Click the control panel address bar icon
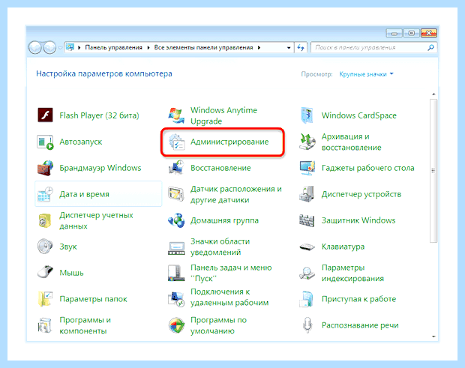Screen dimensions: 465x368 [x=70, y=47]
